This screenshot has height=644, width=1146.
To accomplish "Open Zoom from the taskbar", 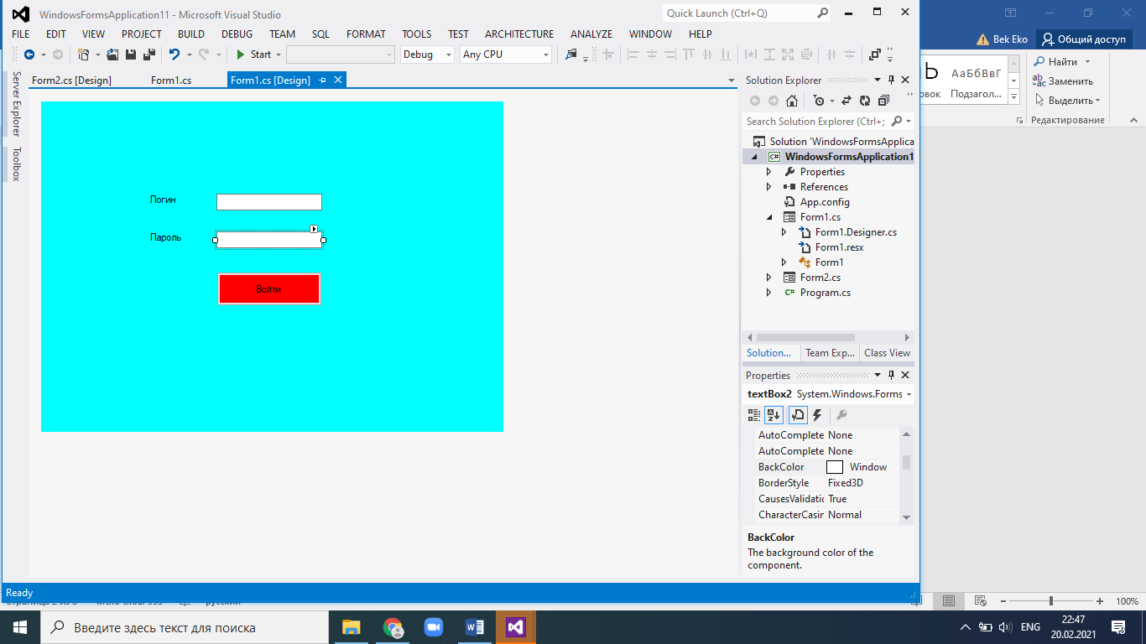I will tap(434, 627).
